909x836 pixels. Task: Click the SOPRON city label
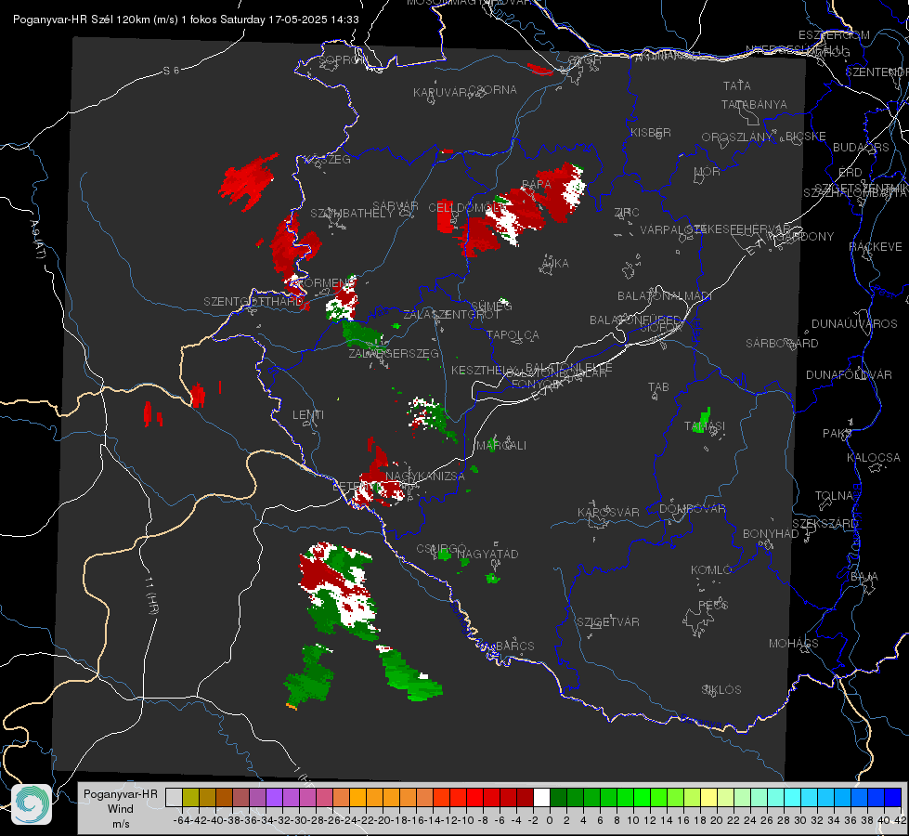point(343,59)
